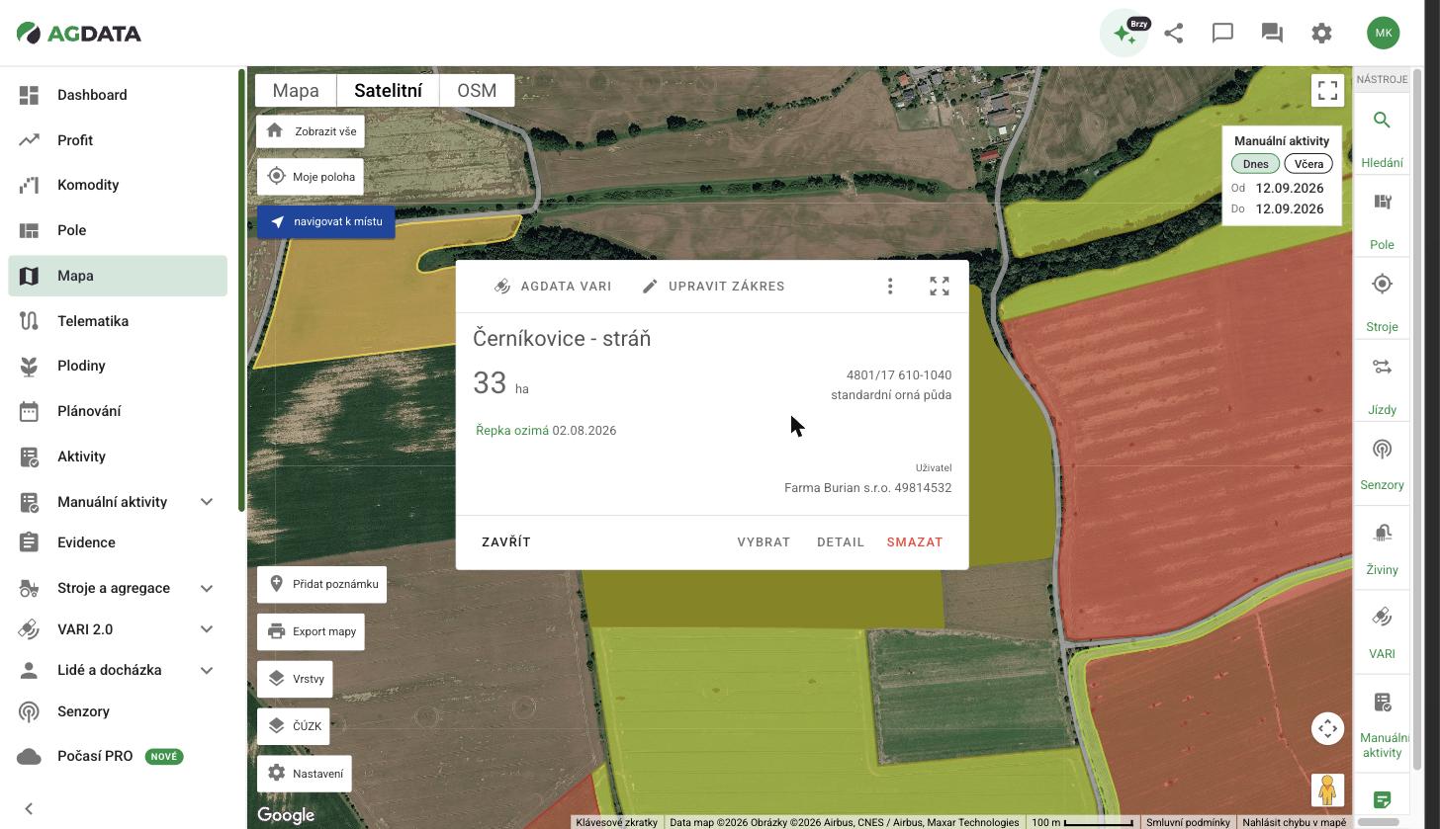Image resolution: width=1440 pixels, height=829 pixels.
Task: Click DETAIL button in field popup
Action: click(x=841, y=542)
